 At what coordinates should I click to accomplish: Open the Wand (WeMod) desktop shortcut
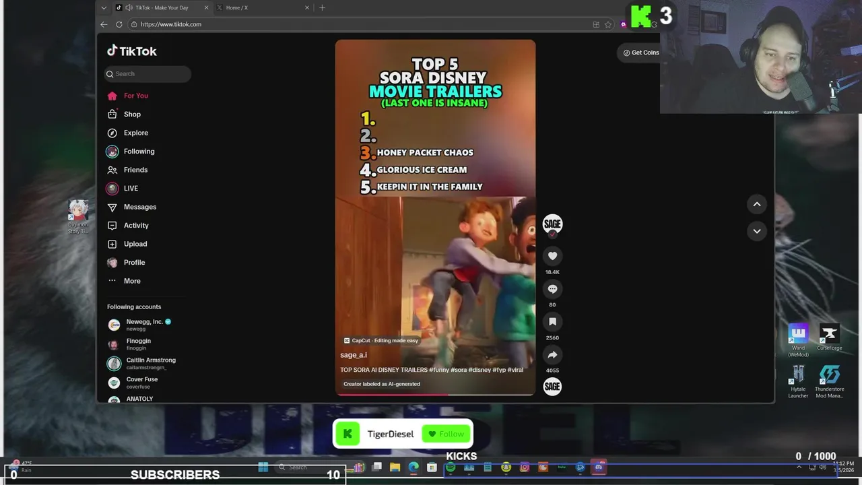click(798, 341)
